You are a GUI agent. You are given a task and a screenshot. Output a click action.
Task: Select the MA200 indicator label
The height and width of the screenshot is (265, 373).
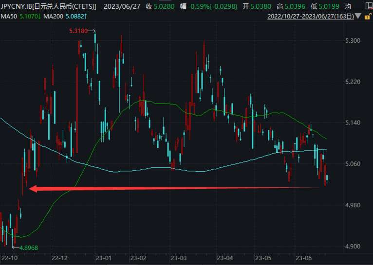(51, 17)
